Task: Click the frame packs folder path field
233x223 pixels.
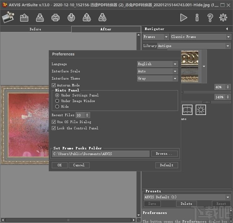Action: (x=101, y=154)
